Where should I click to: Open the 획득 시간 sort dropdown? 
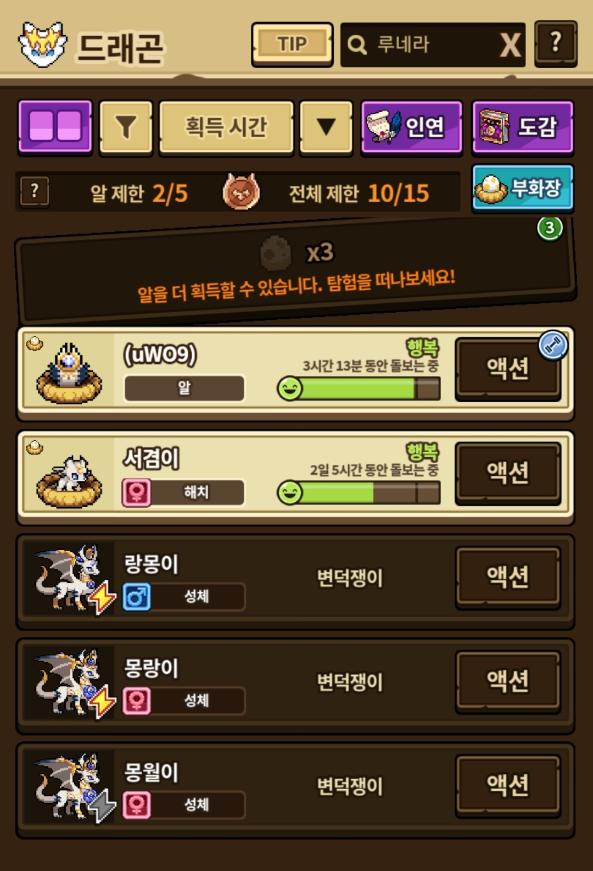coord(226,126)
